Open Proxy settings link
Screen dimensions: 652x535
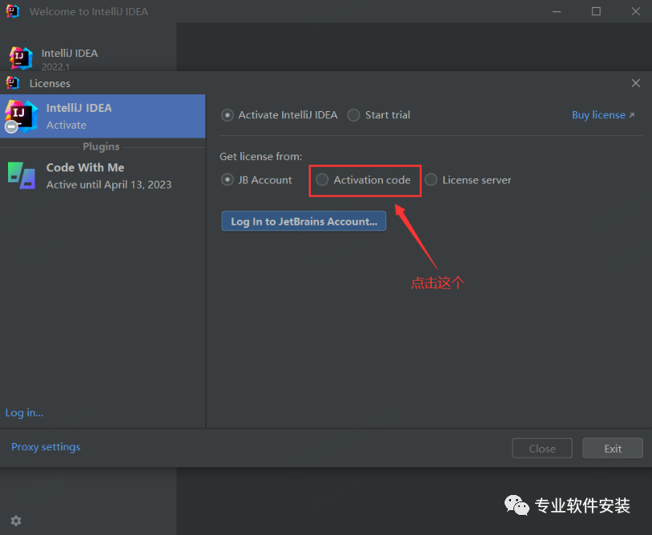[x=46, y=447]
